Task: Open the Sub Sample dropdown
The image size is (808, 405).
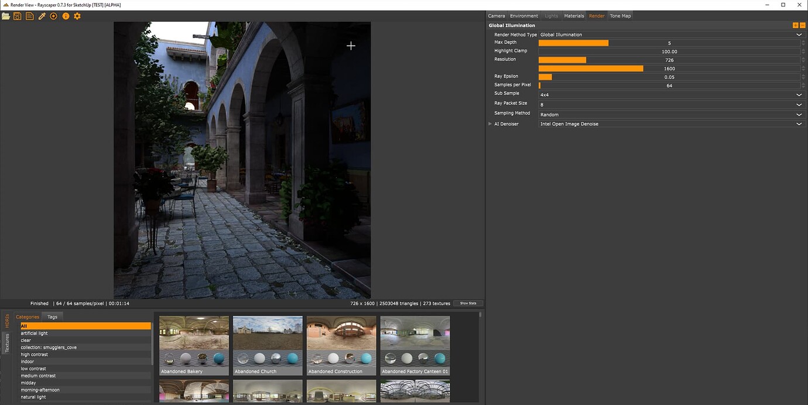Action: click(799, 94)
